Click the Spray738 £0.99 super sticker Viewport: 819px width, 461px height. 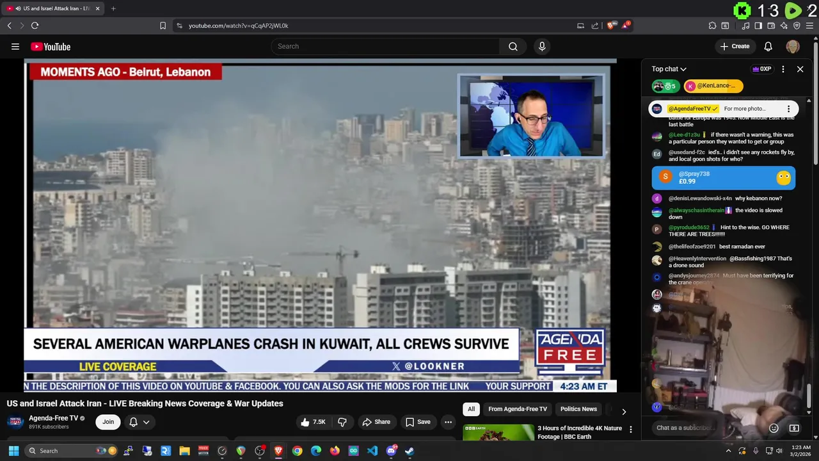723,177
